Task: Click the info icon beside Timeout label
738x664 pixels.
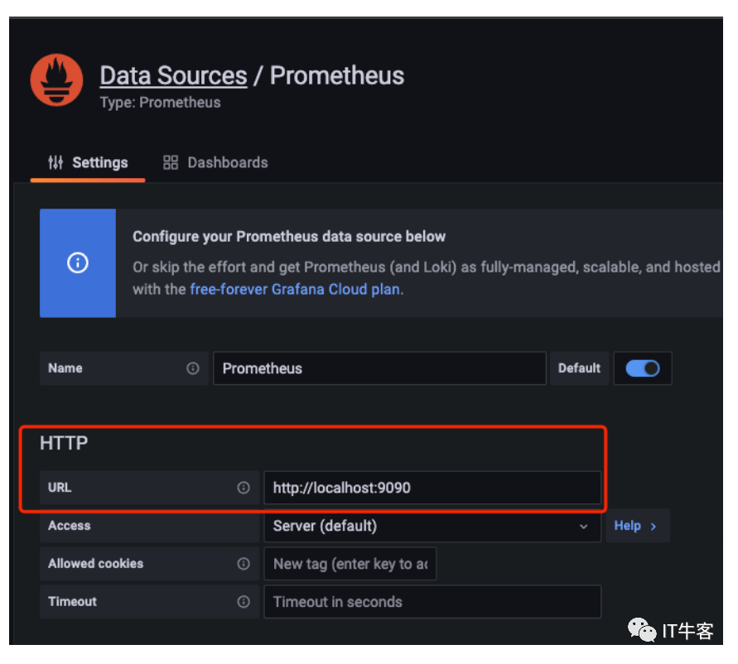Action: 244,602
